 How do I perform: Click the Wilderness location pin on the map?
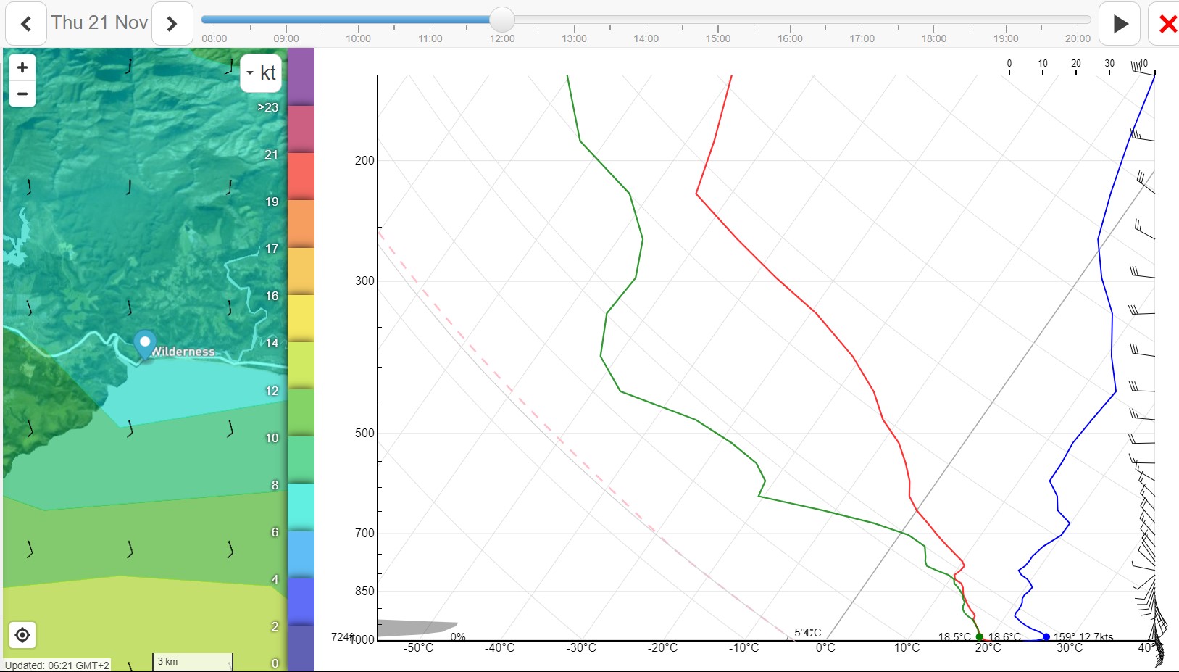click(145, 344)
